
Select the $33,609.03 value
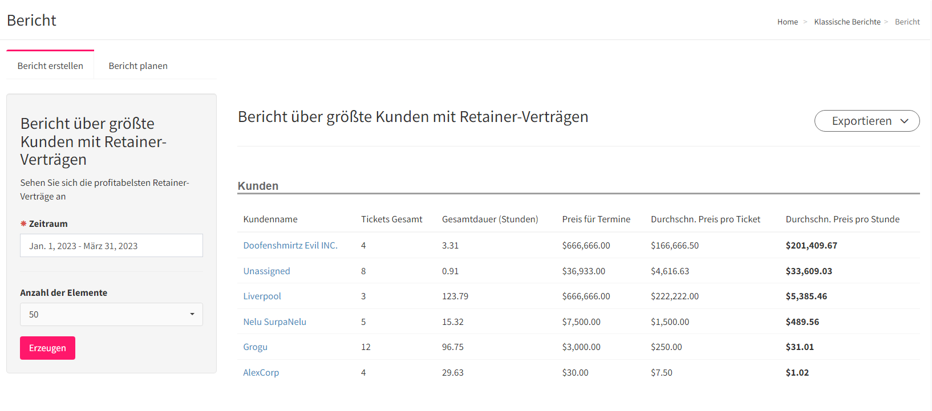809,271
